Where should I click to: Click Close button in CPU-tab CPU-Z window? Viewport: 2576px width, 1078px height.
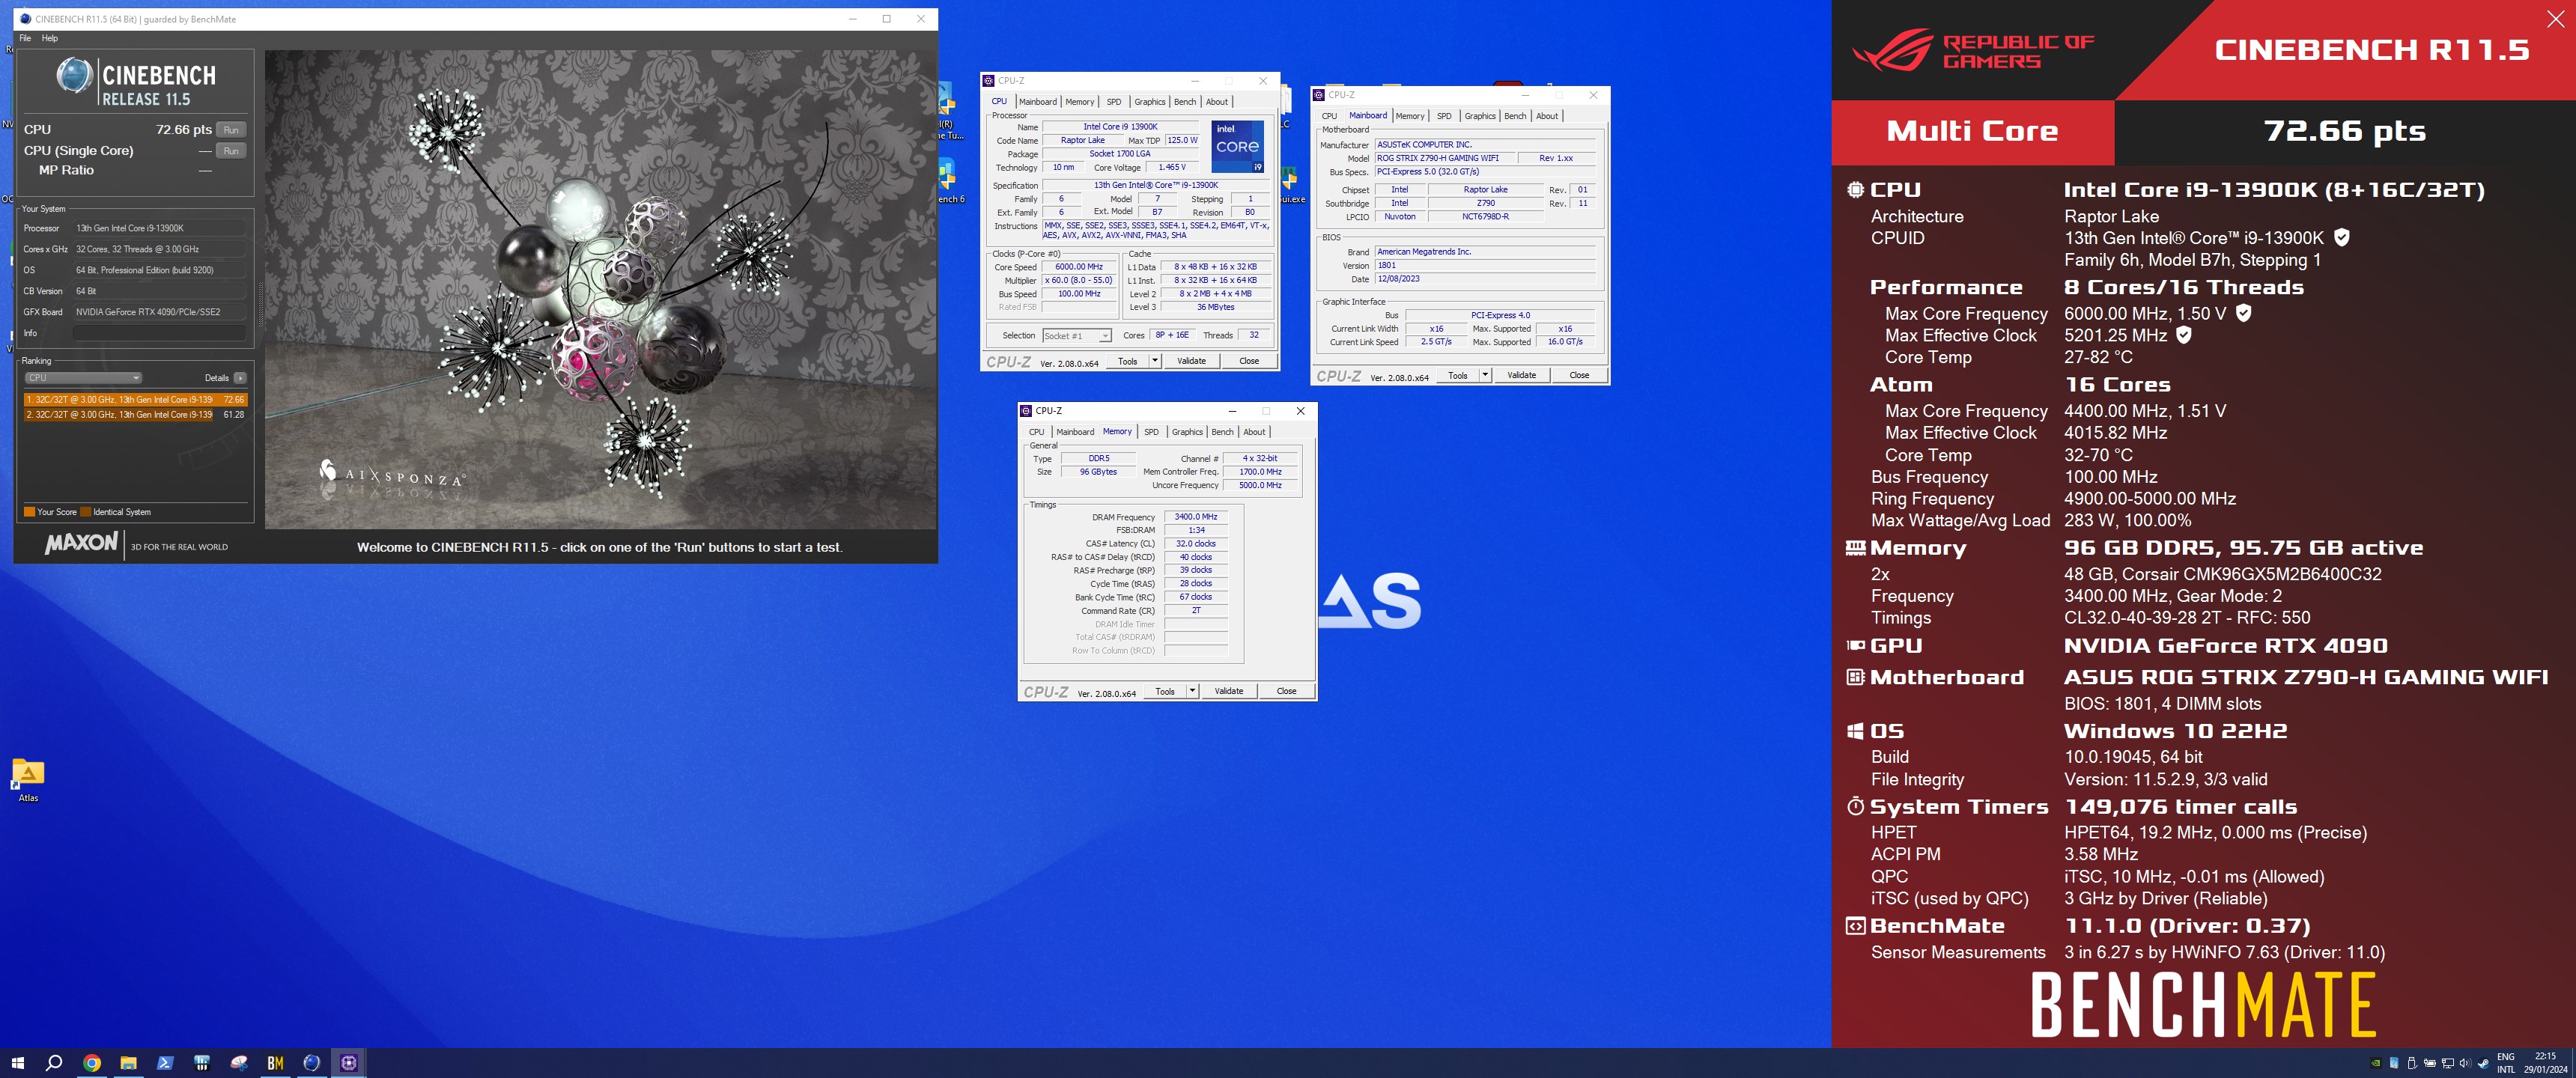(x=1249, y=361)
